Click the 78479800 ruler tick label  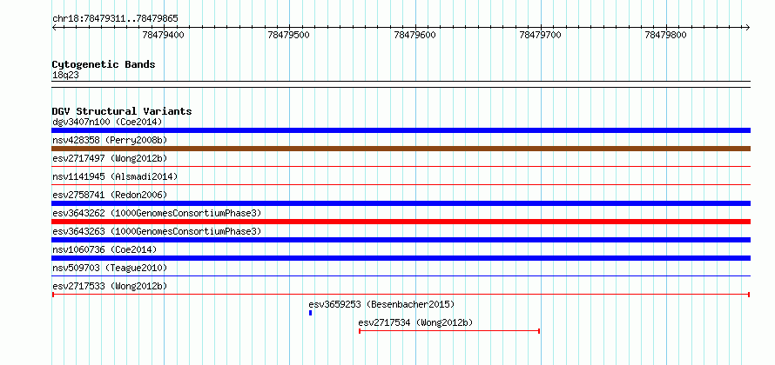(666, 35)
